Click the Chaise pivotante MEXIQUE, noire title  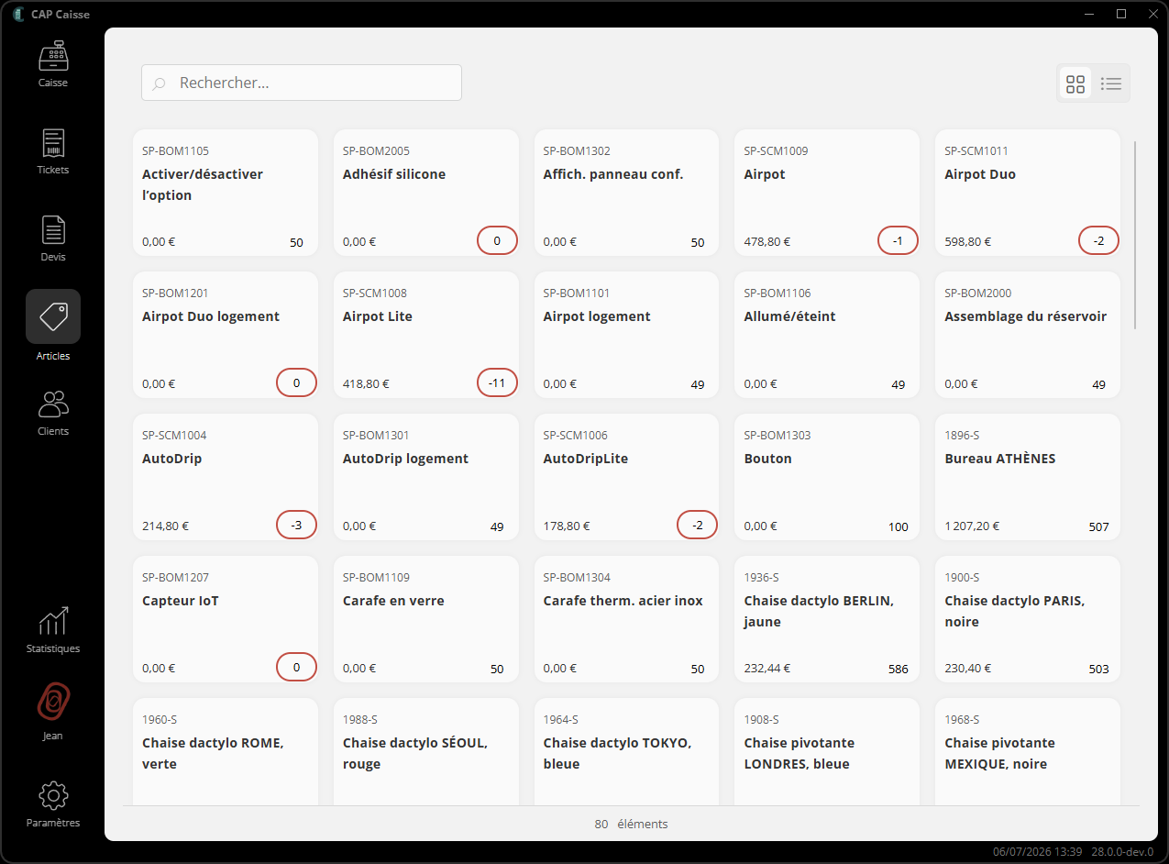pos(1000,753)
